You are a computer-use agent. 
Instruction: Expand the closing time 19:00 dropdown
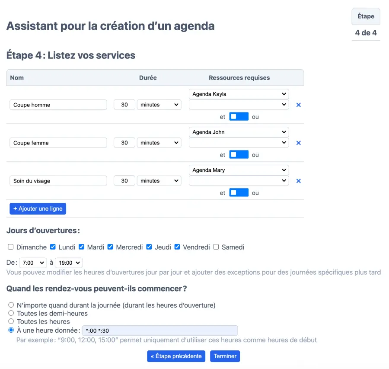68,263
